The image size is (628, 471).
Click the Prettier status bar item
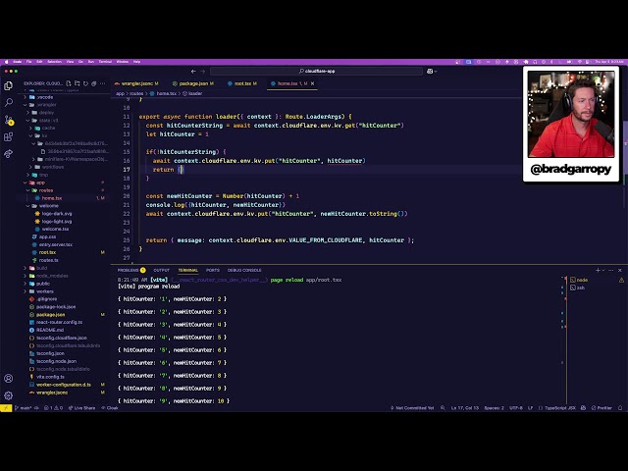[602, 408]
